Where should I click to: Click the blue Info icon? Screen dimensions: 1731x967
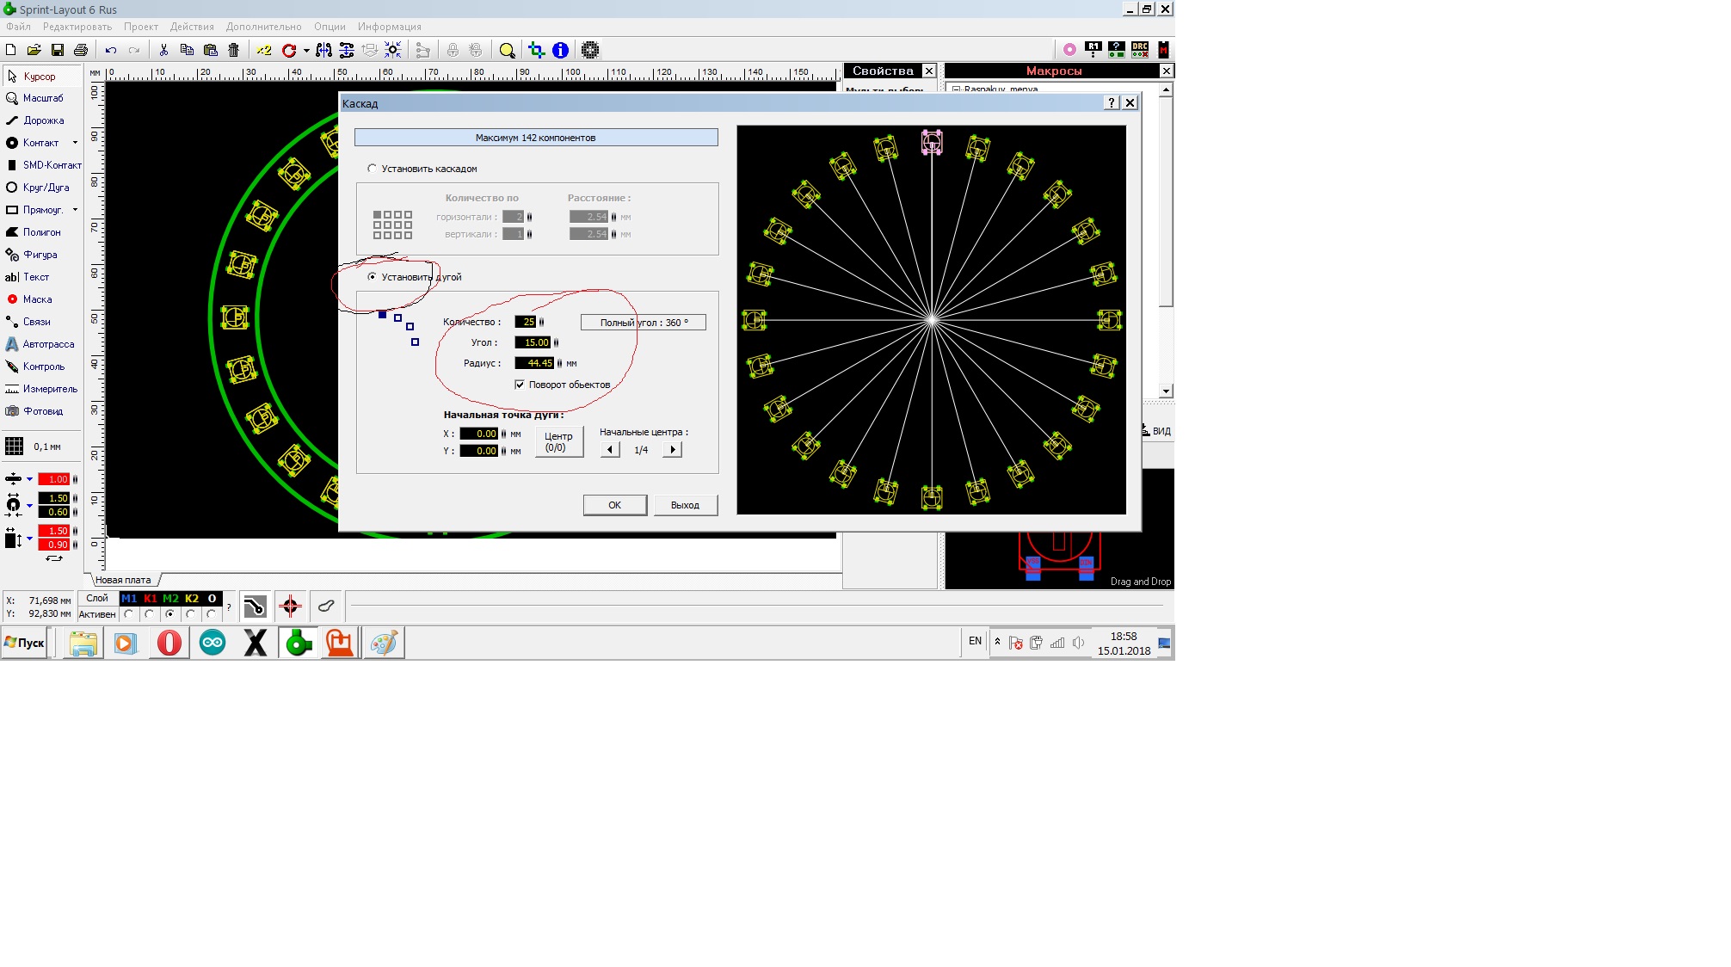(x=560, y=50)
